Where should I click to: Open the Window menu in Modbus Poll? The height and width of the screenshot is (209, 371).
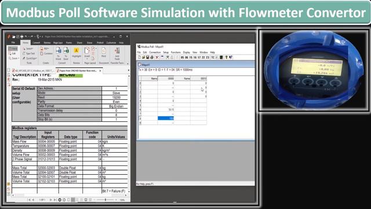[x=203, y=52]
